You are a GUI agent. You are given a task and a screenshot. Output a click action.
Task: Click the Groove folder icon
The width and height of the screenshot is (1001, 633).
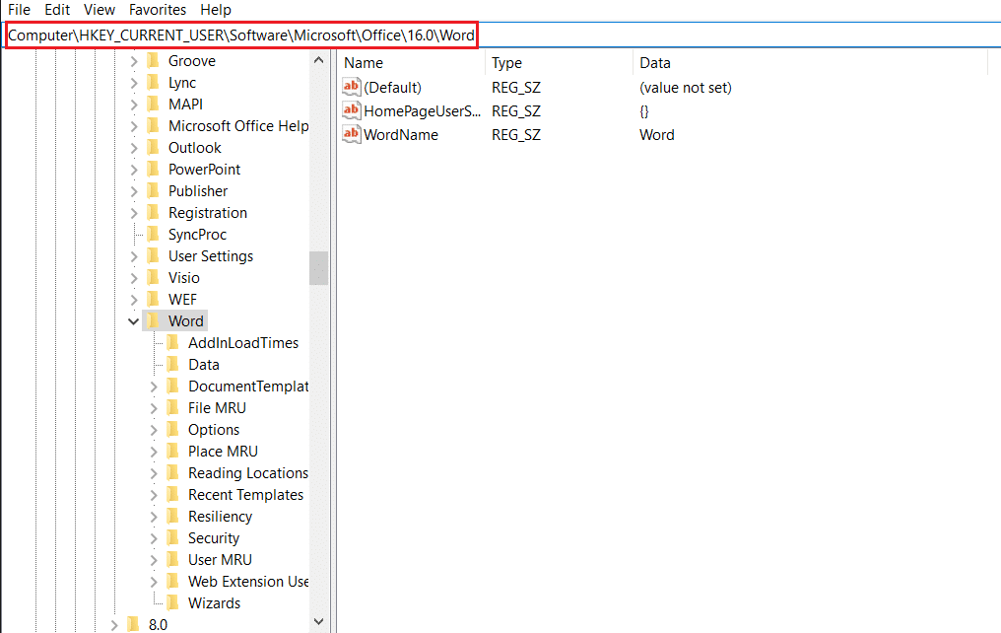pyautogui.click(x=154, y=61)
